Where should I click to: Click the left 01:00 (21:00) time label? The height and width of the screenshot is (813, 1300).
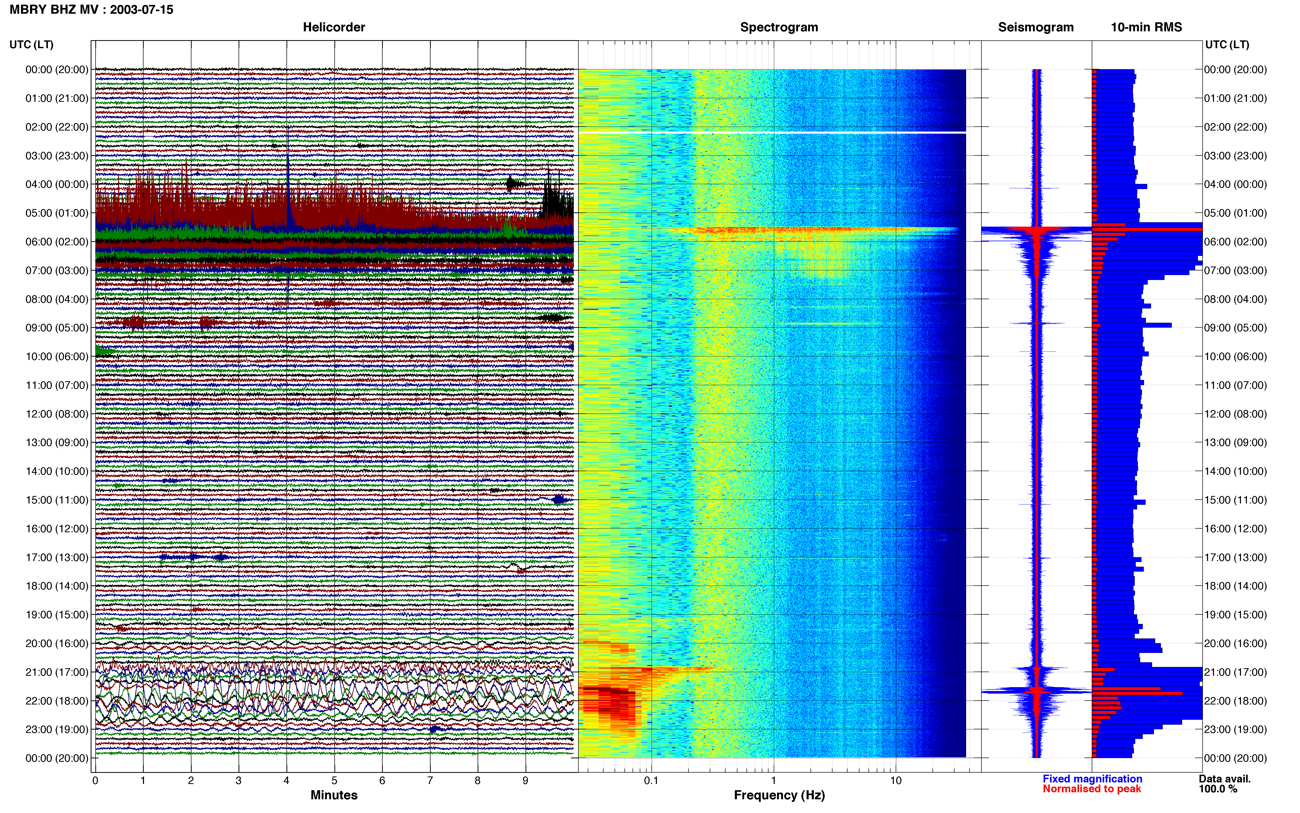[x=57, y=98]
